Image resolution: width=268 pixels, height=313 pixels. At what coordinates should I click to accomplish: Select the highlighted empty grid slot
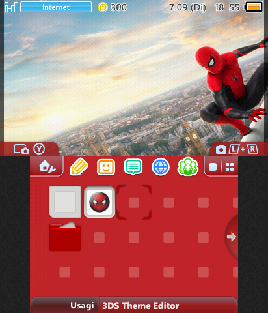[x=134, y=202]
